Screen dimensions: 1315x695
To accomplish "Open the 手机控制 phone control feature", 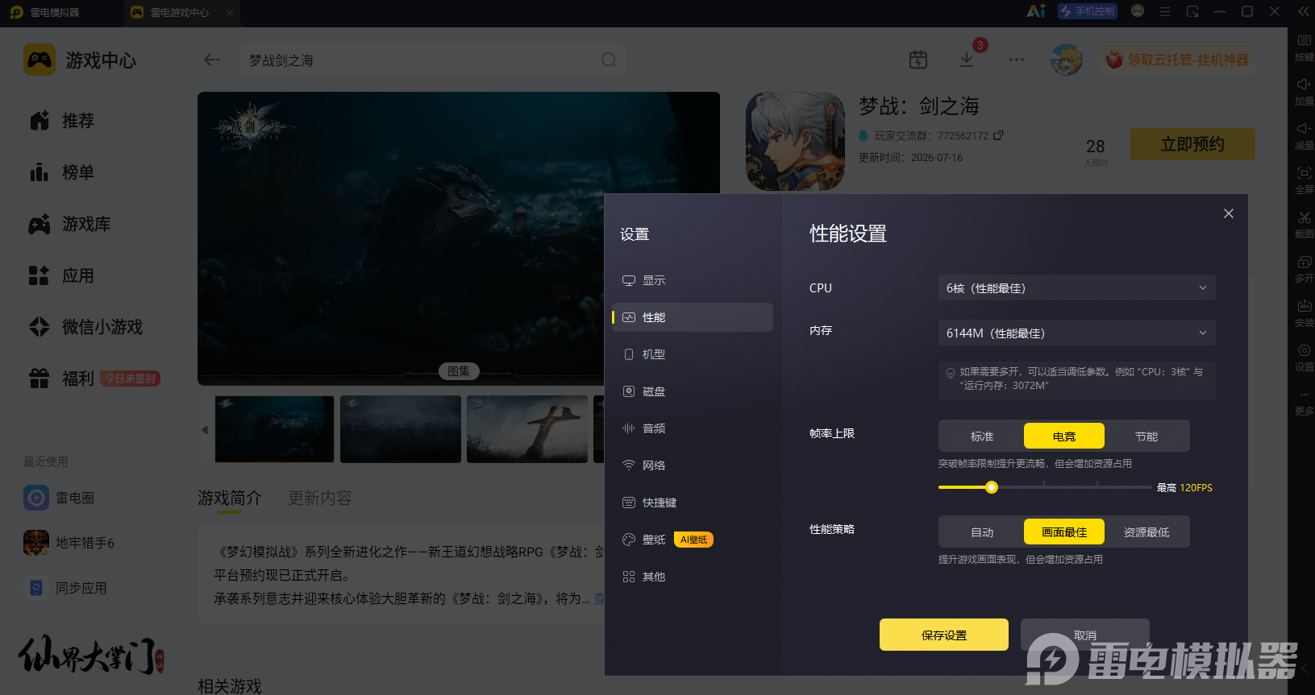I will point(1087,11).
